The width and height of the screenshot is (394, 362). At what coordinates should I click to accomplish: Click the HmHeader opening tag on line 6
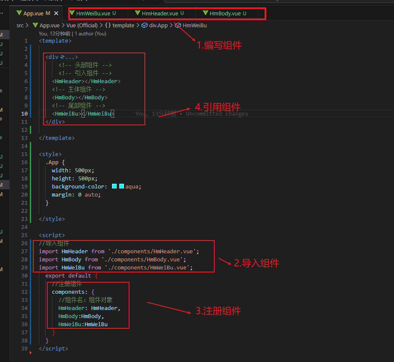point(68,81)
